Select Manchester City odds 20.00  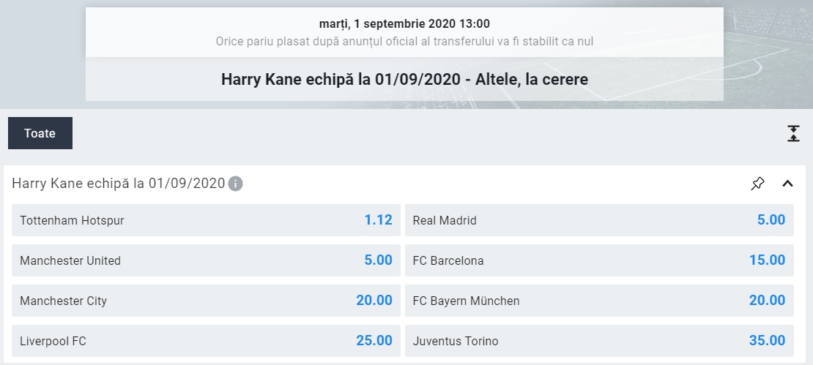206,301
